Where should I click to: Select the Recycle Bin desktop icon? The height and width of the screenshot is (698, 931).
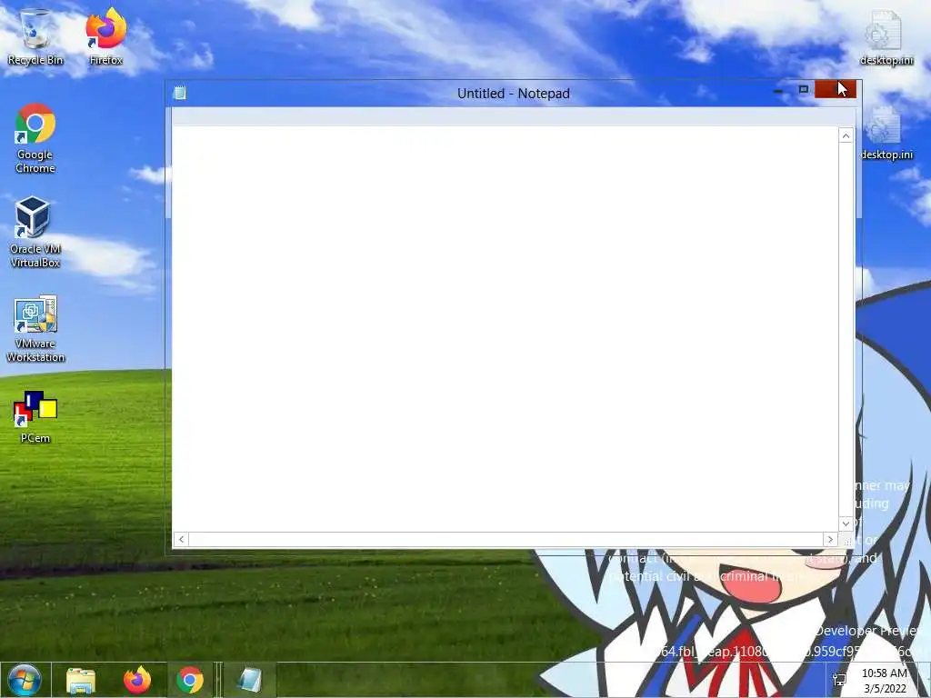[x=35, y=36]
